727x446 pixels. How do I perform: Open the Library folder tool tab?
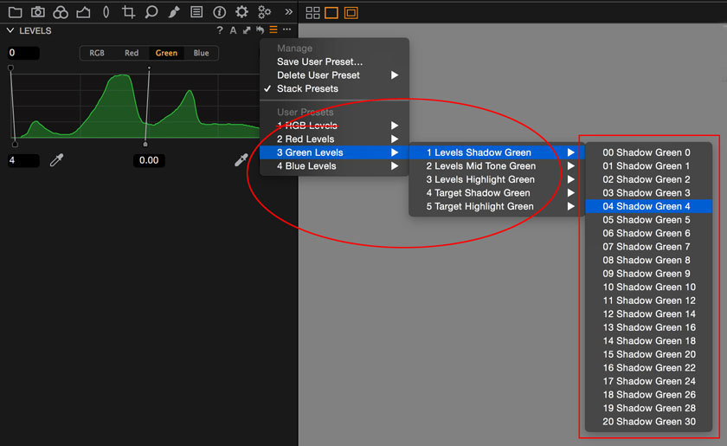click(15, 12)
